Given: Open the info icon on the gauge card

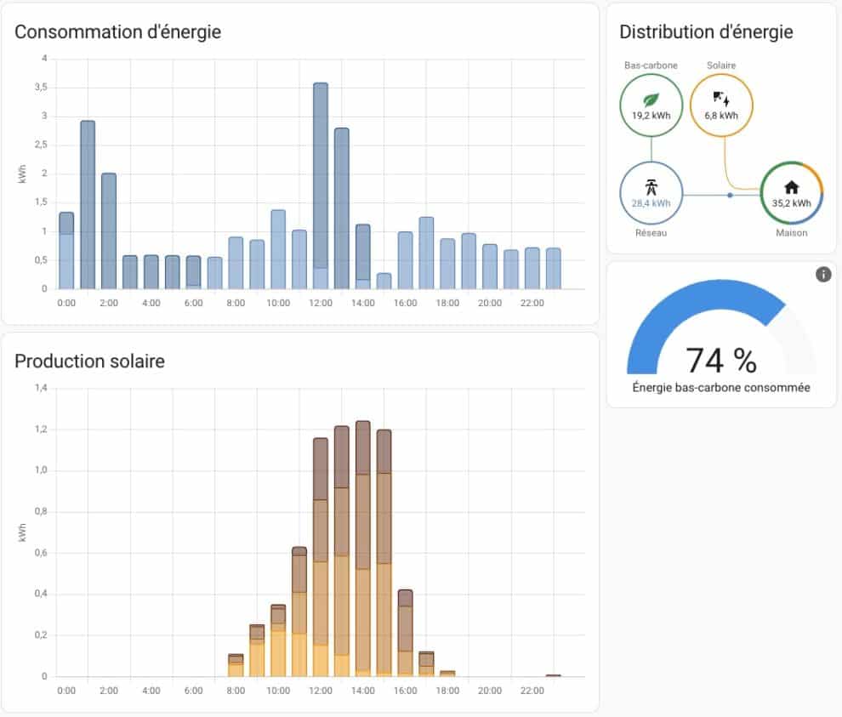Looking at the screenshot, I should (822, 274).
